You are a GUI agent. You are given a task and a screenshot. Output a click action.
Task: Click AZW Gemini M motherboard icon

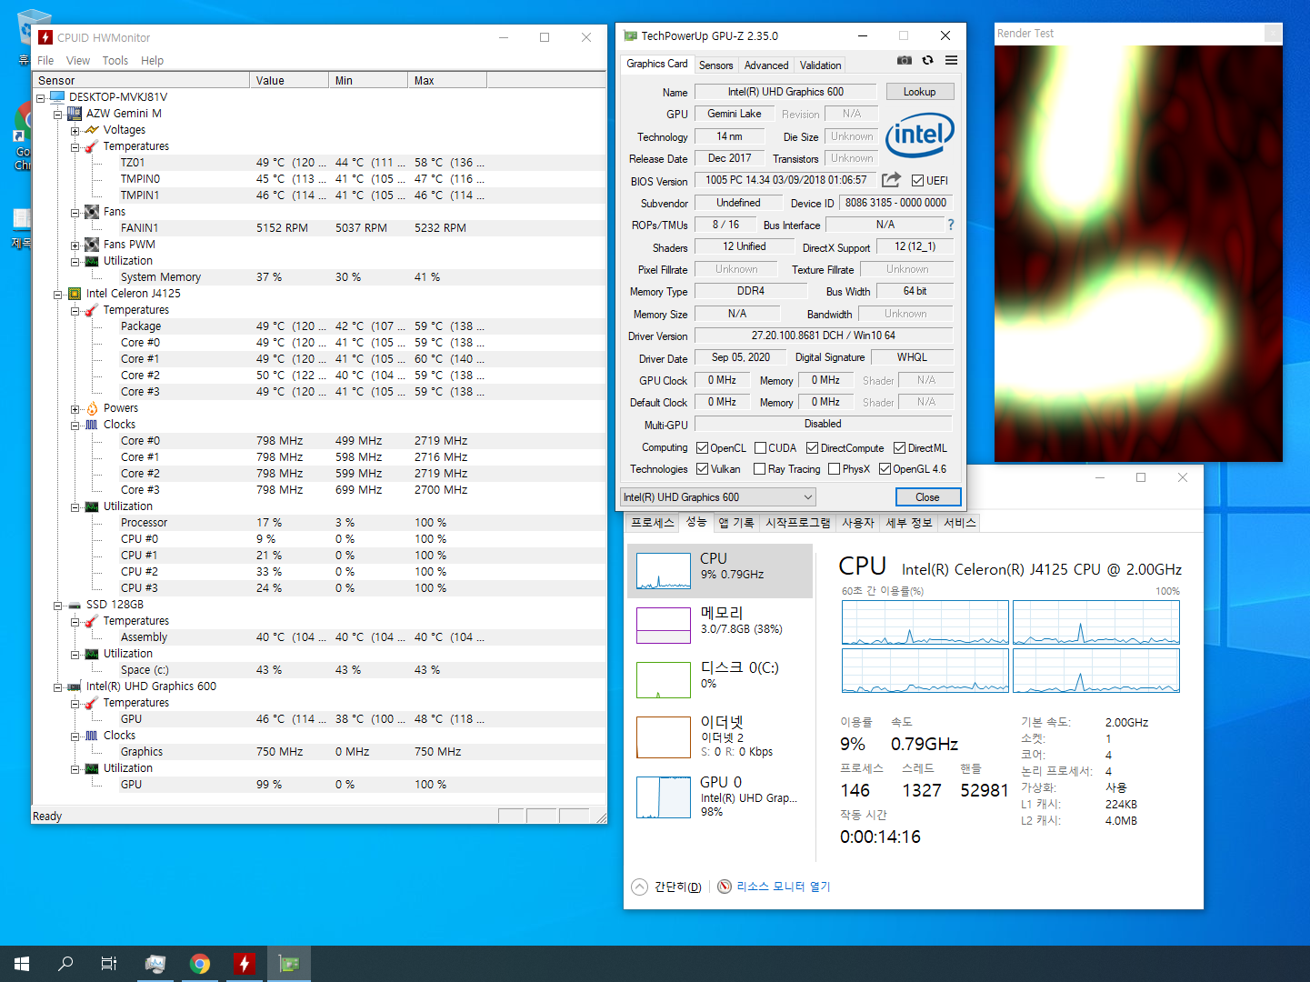point(75,114)
